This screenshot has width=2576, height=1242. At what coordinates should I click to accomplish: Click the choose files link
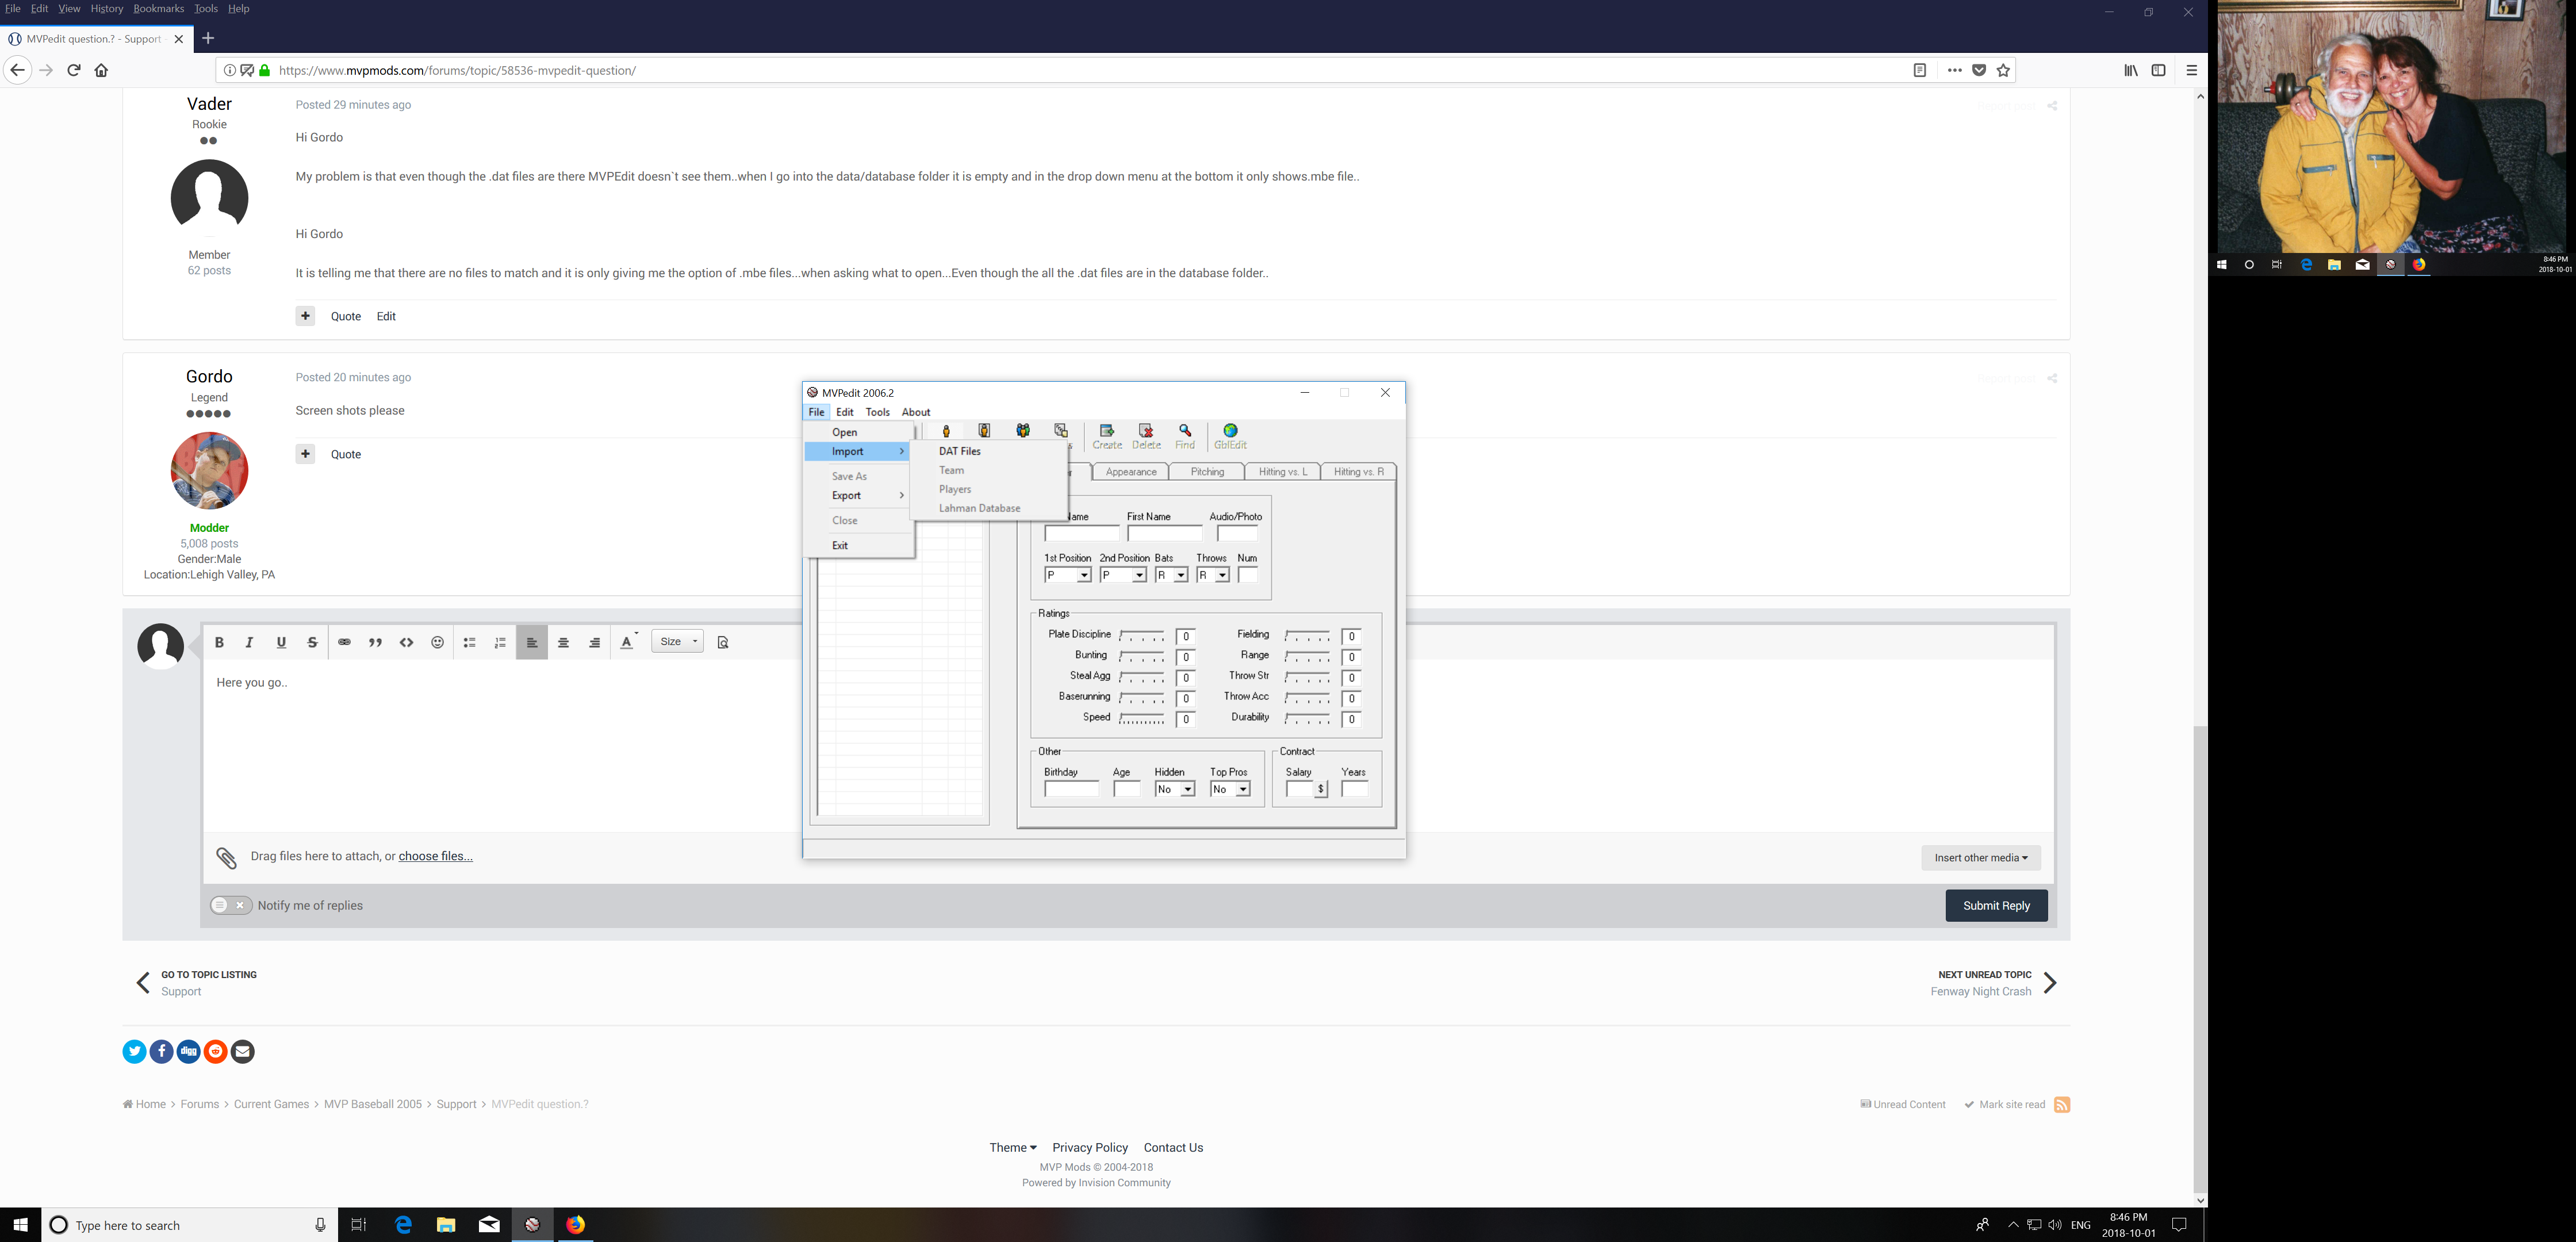tap(436, 856)
